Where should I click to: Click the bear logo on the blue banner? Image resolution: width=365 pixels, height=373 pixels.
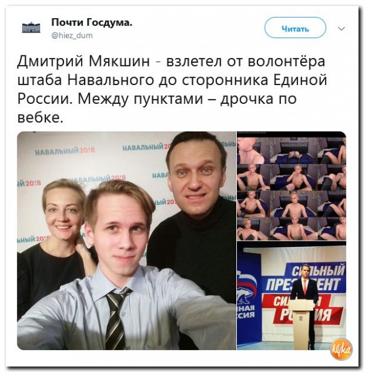[247, 289]
